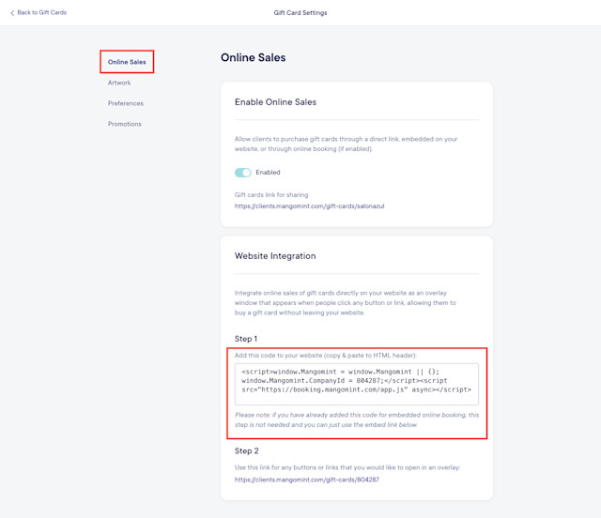Open the Artwork settings section
The height and width of the screenshot is (518, 601).
pos(119,83)
